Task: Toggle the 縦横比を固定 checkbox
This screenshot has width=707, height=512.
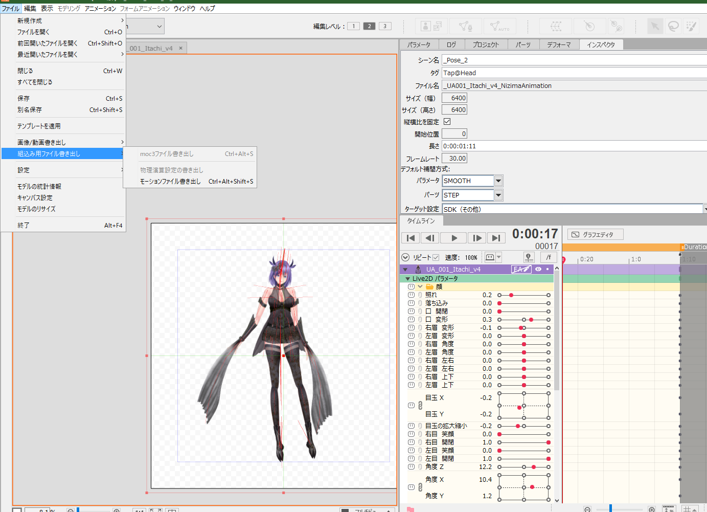Action: click(x=447, y=122)
